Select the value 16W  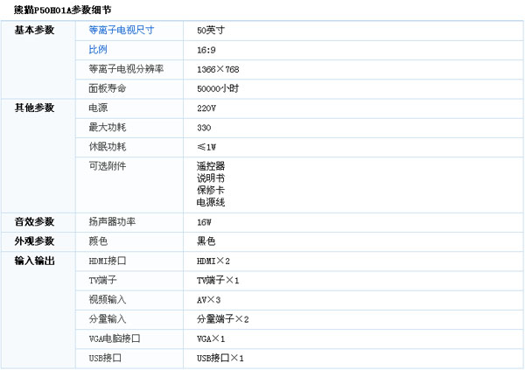[x=204, y=222]
